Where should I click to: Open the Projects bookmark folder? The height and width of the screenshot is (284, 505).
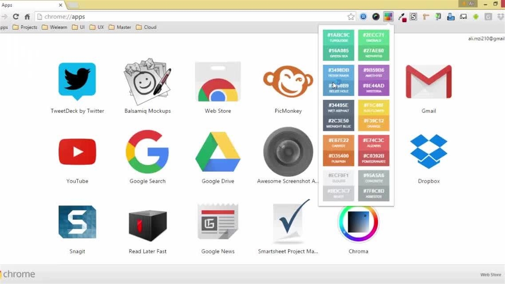[25, 27]
